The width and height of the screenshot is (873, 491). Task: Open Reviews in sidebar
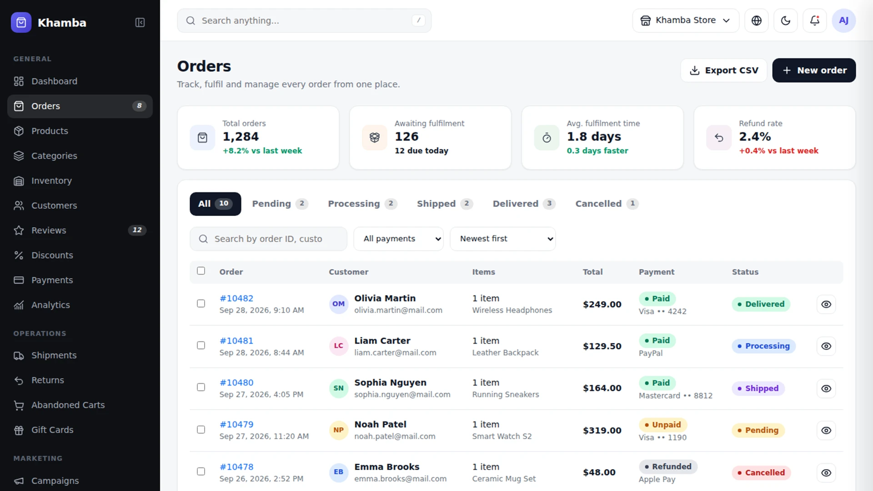(80, 230)
